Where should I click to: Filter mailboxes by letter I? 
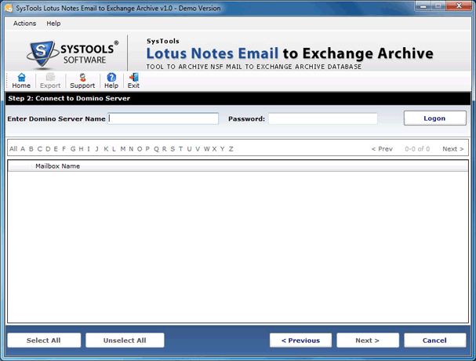89,149
